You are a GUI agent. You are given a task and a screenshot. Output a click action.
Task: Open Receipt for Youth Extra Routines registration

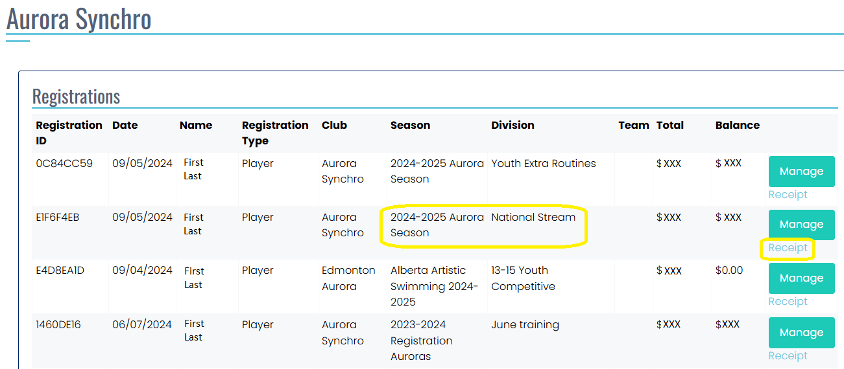point(788,195)
